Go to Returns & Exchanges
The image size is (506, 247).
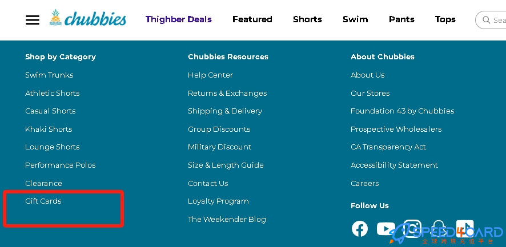click(x=227, y=93)
